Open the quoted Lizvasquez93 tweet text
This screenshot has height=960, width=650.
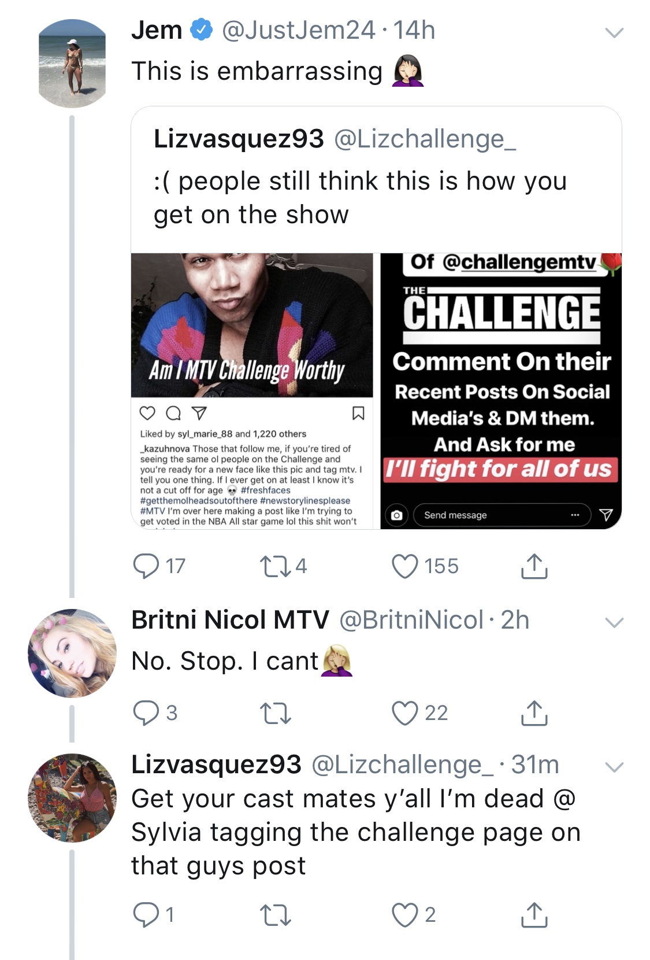(x=360, y=197)
